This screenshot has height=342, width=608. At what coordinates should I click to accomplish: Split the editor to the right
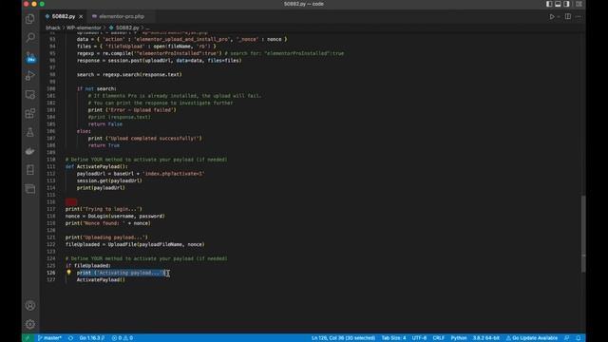pos(568,17)
